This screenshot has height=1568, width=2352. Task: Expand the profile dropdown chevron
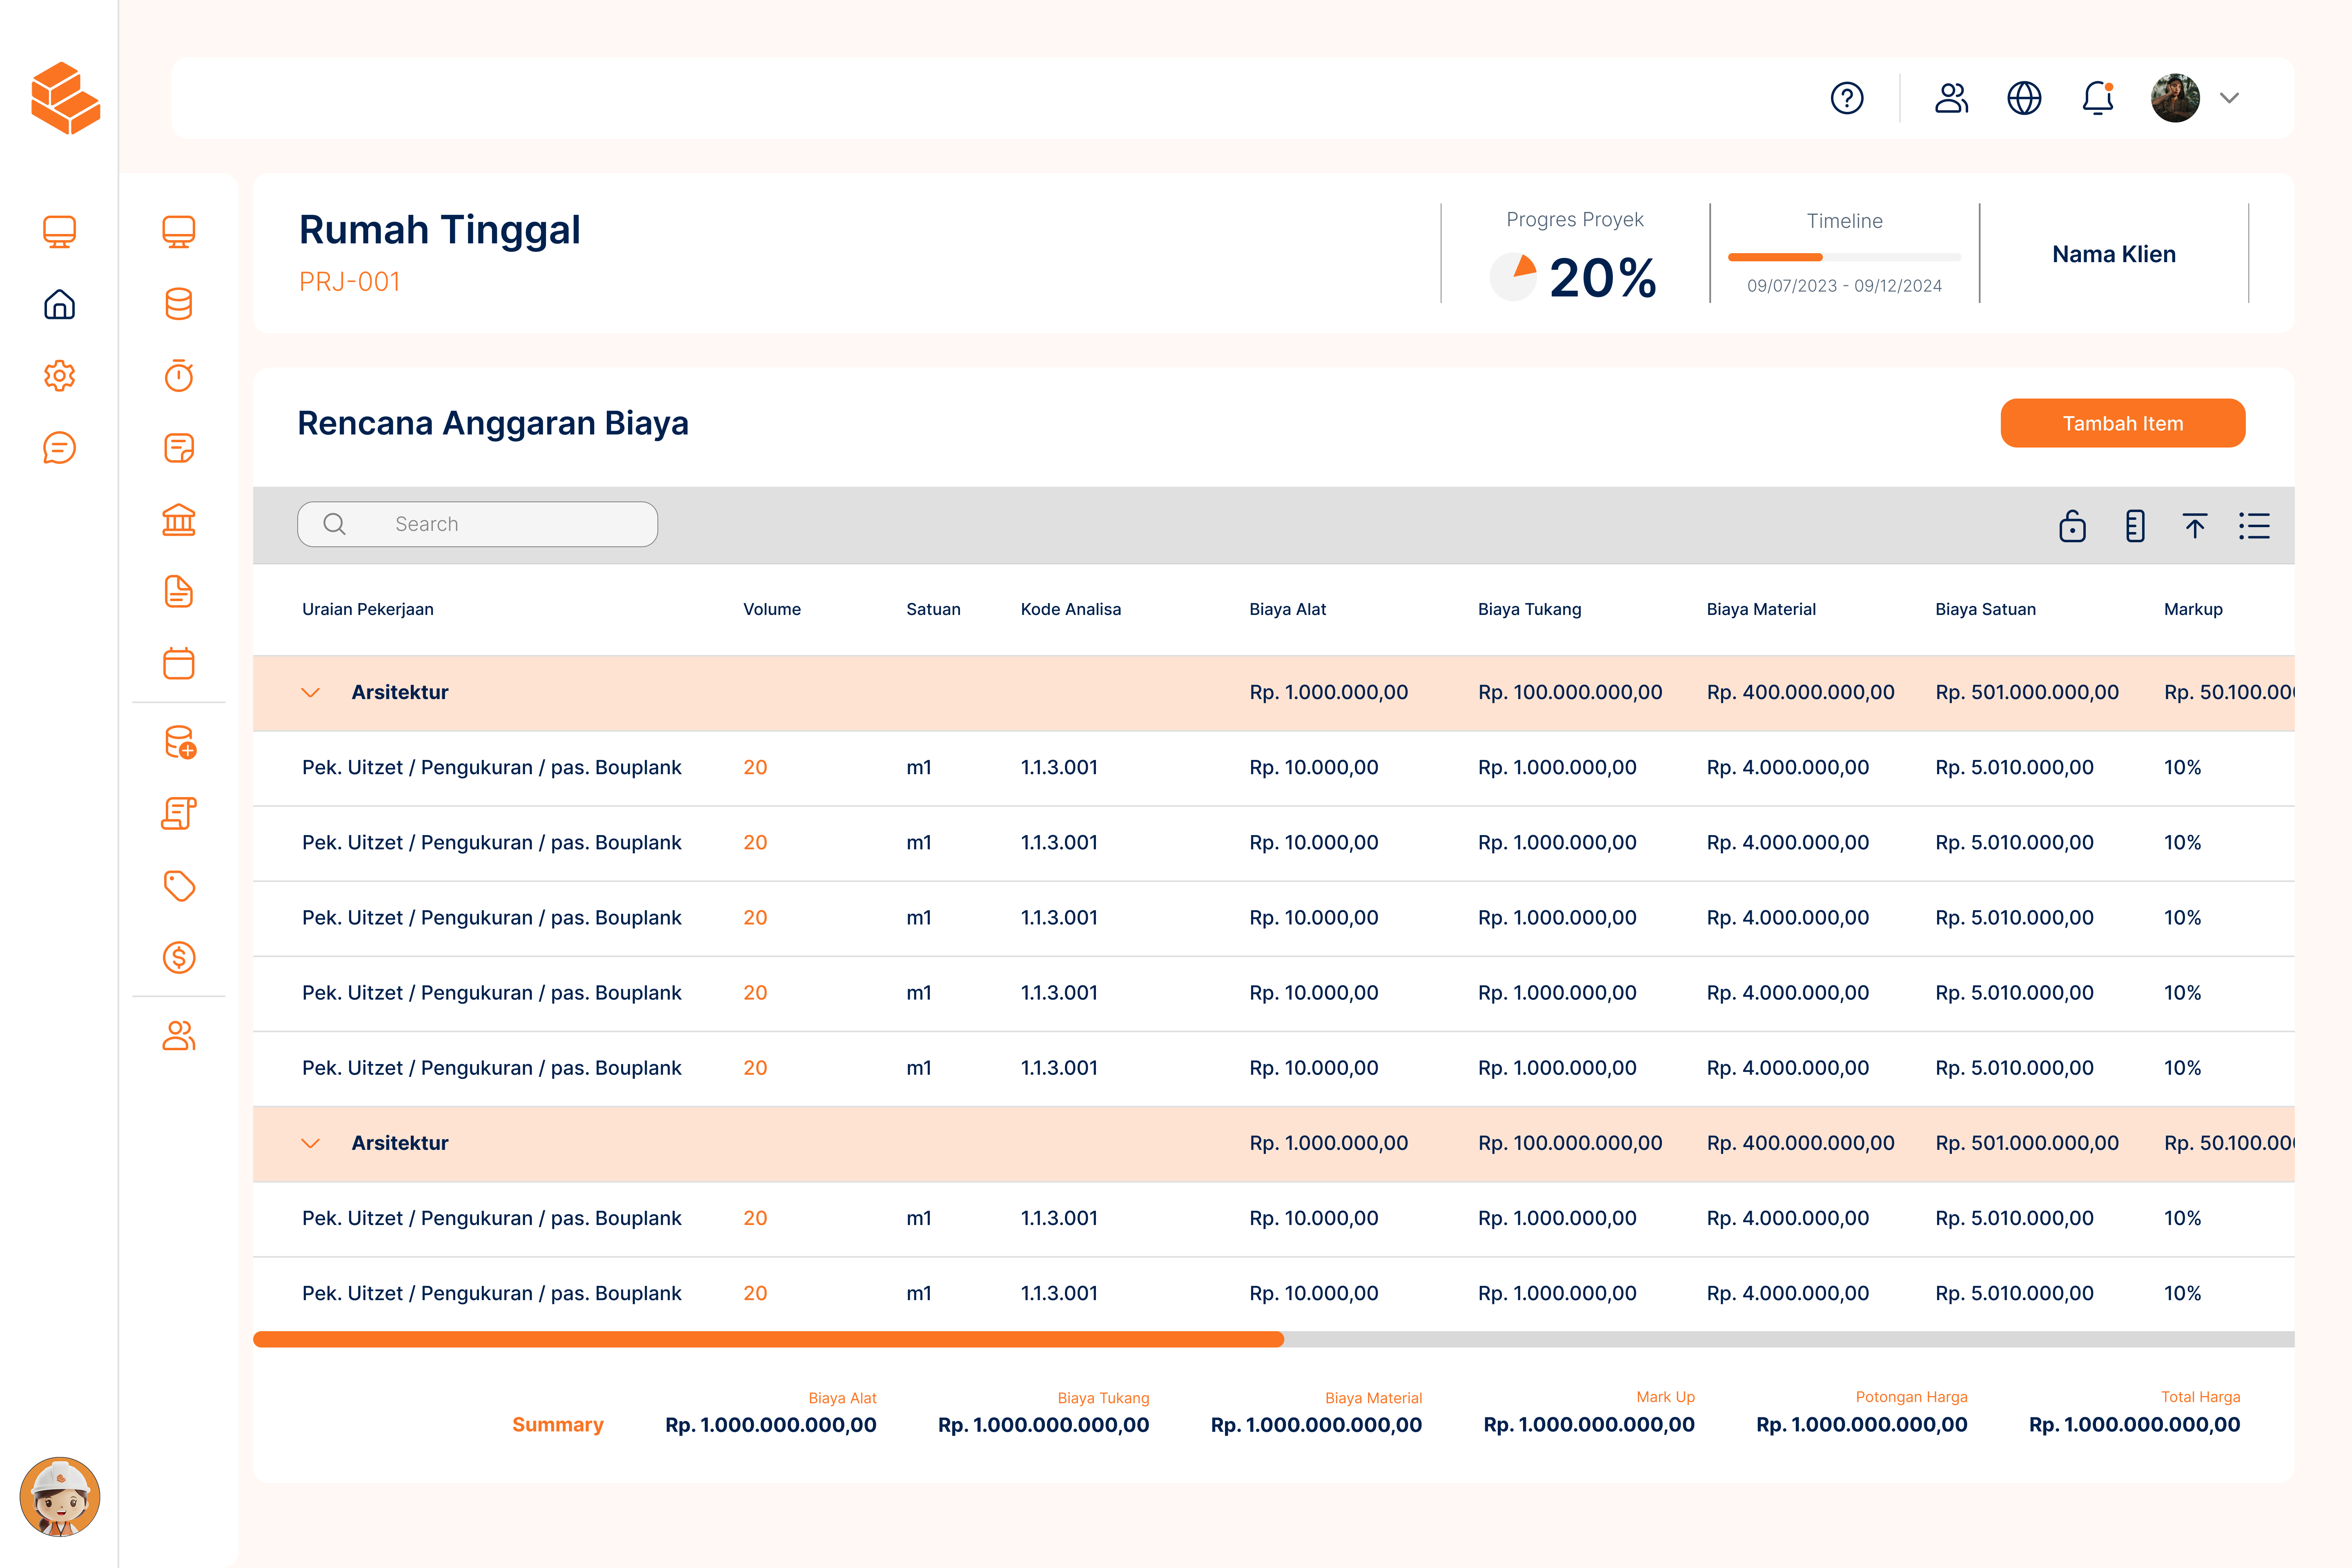2229,98
